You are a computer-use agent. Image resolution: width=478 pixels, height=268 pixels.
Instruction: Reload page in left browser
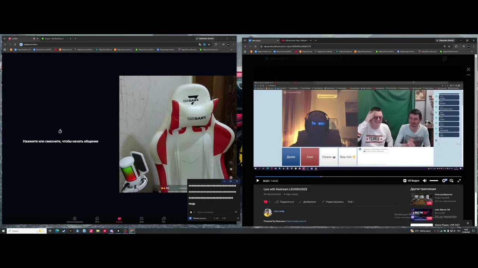15,44
